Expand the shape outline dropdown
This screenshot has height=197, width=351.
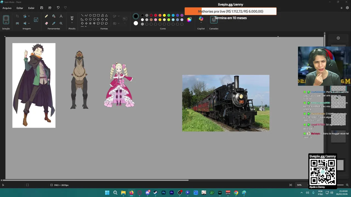point(119,16)
